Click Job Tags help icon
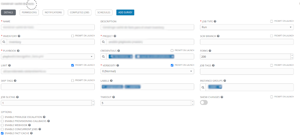 click(213, 65)
